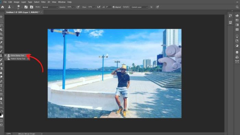The height and width of the screenshot is (135, 240).
Task: Toggle ignore adjustment layers button
Action: point(151,7)
